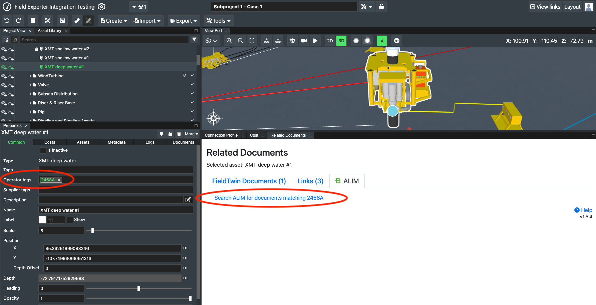The width and height of the screenshot is (596, 305).
Task: Expand the Valve folder
Action: pos(30,85)
